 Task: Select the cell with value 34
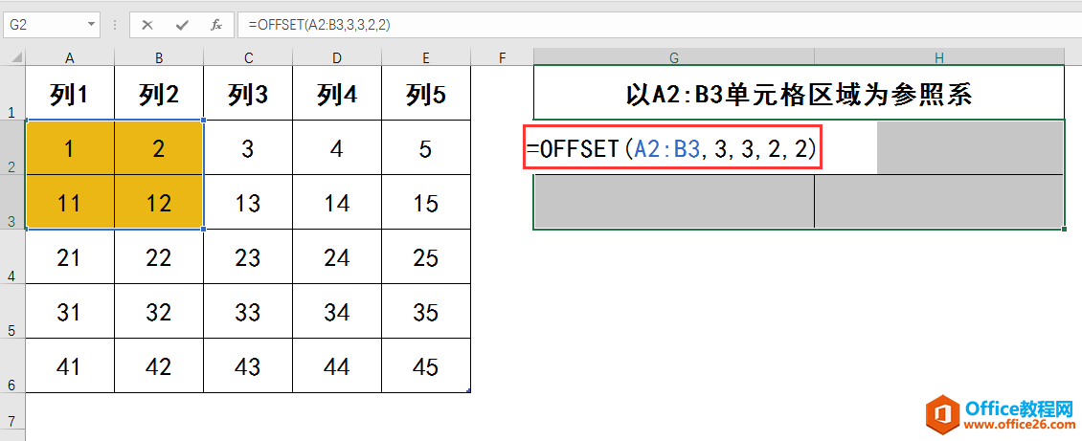pos(337,311)
